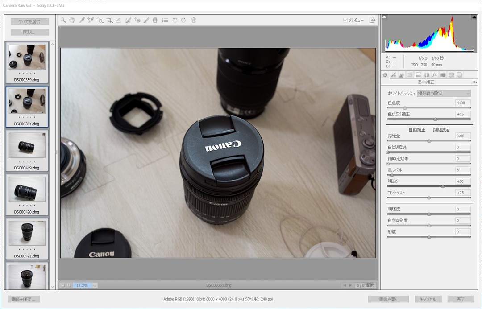
Task: Switch to the Lens Corrections tab
Action: [x=426, y=74]
